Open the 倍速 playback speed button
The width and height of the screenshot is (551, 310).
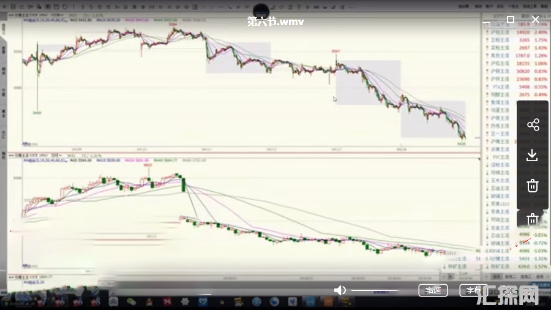tap(433, 290)
